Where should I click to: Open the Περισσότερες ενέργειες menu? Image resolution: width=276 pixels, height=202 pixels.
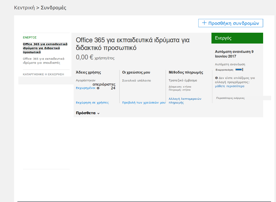click(230, 98)
